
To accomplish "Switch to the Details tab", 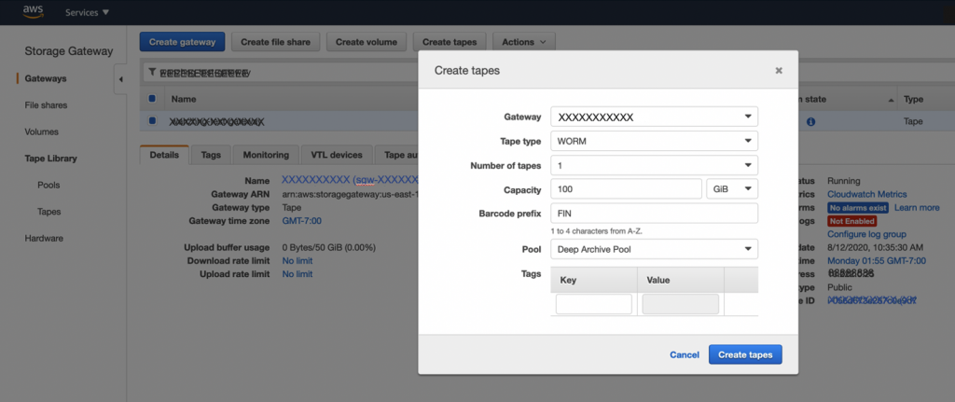I will 164,155.
